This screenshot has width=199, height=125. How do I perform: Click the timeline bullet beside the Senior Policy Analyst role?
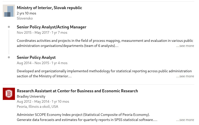coord(9,57)
